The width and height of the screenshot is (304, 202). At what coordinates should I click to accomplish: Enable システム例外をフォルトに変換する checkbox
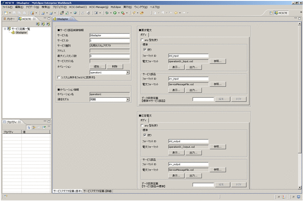pos(59,77)
